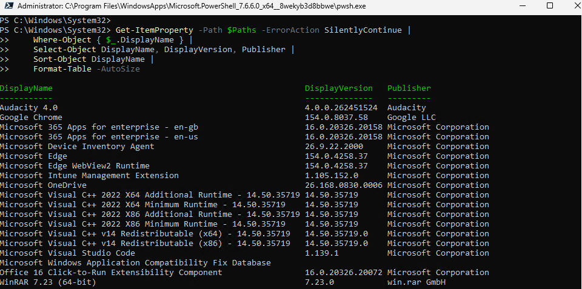Image resolution: width=582 pixels, height=289 pixels.
Task: Click WinRAR version 7.23.0
Action: (319, 282)
